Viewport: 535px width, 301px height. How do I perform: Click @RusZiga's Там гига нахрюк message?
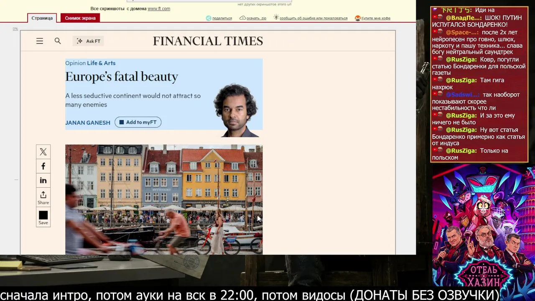pyautogui.click(x=468, y=84)
